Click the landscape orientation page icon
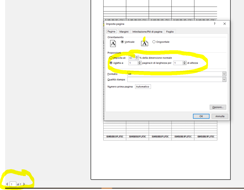 (x=145, y=43)
